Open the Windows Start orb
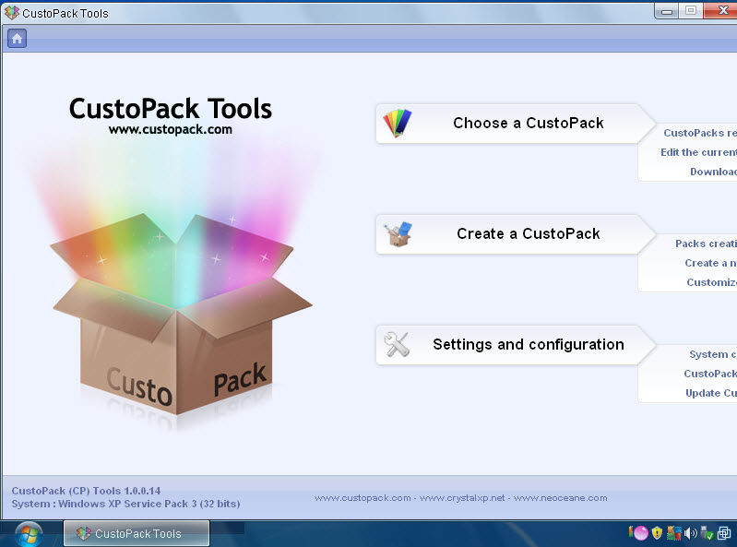This screenshot has width=737, height=547. click(29, 534)
